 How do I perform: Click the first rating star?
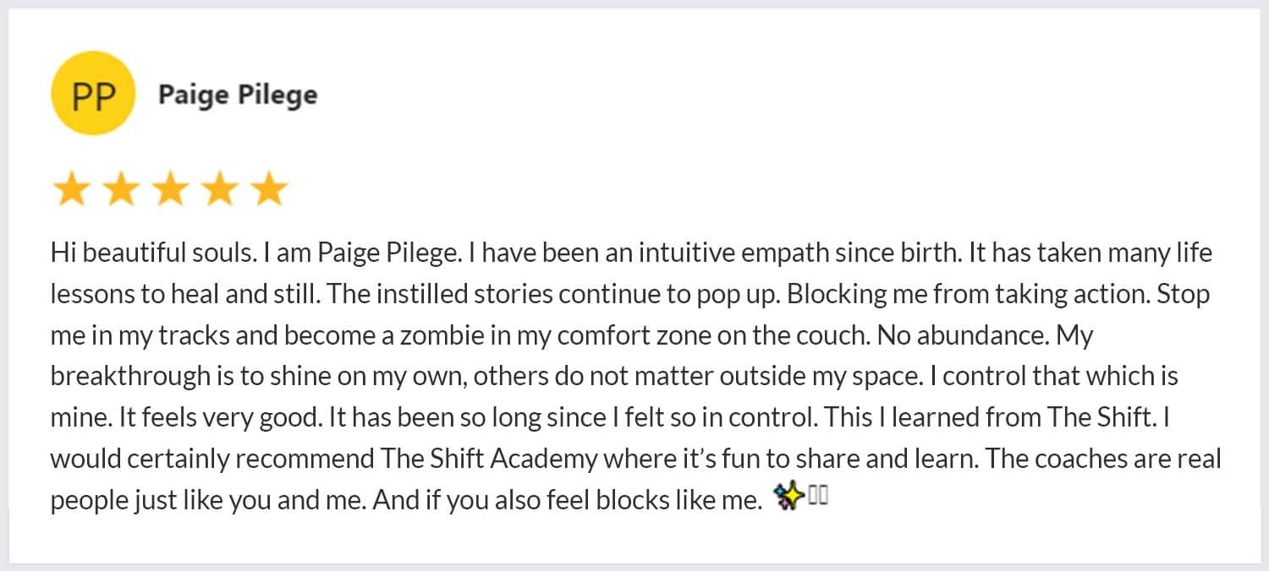tap(70, 190)
